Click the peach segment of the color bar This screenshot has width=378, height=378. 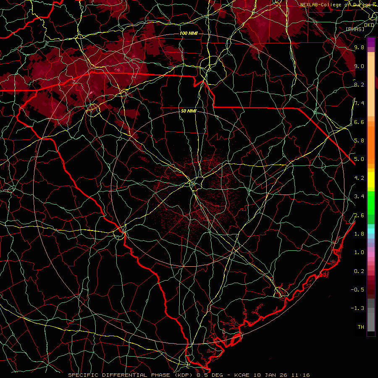371,86
